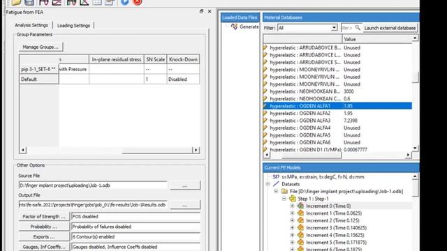Open Factor of Strength settings

tap(44, 217)
